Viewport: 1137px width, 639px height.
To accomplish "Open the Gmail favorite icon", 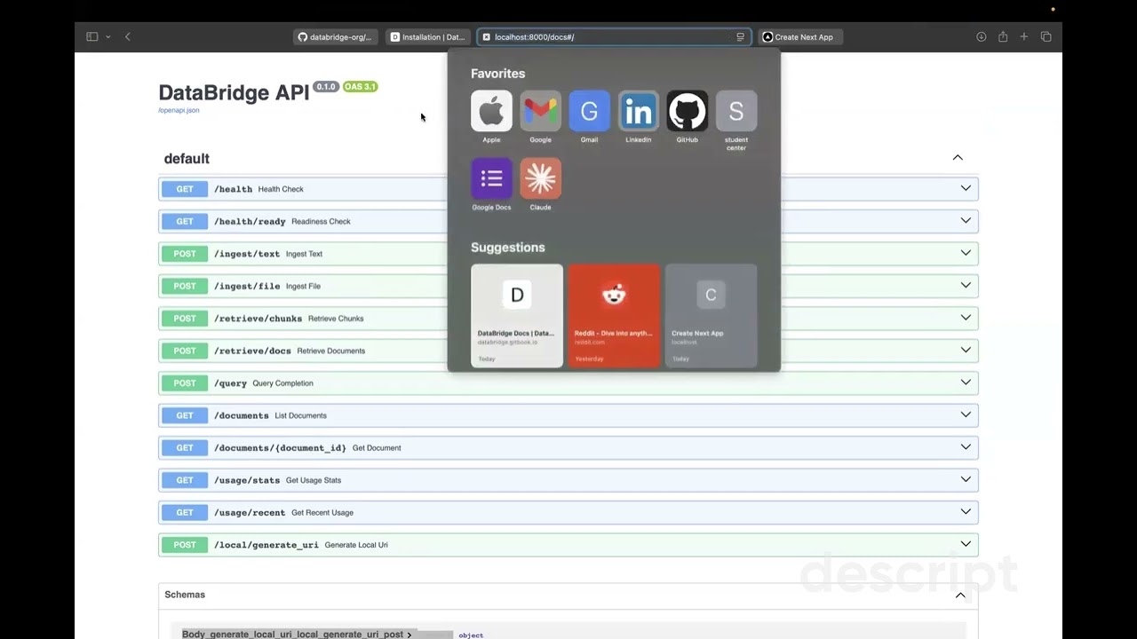I will (589, 111).
